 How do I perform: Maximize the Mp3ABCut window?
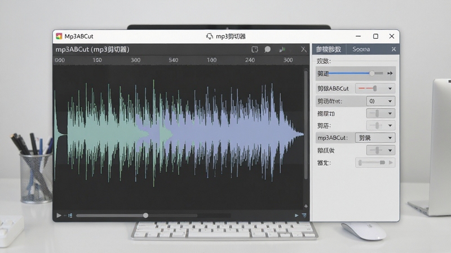click(375, 36)
